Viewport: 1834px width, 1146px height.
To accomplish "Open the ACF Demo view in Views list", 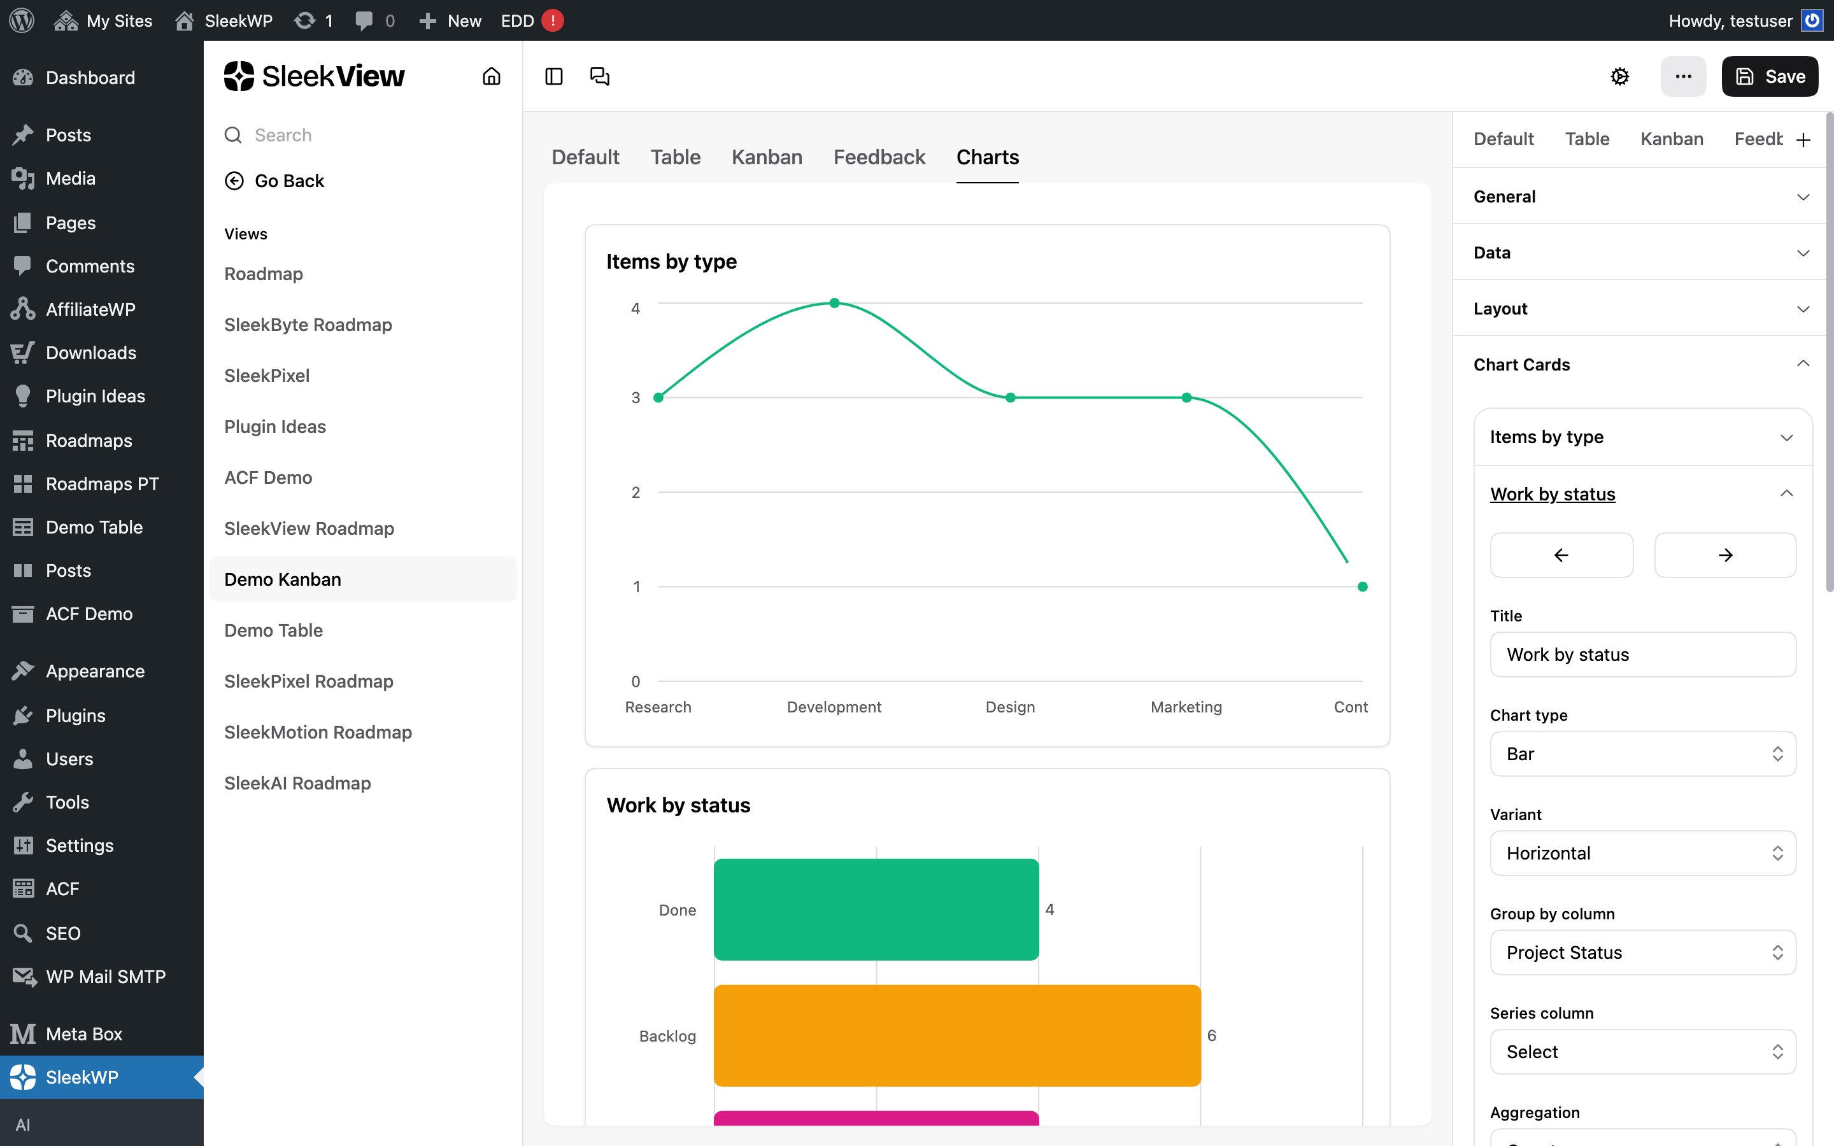I will 267,478.
